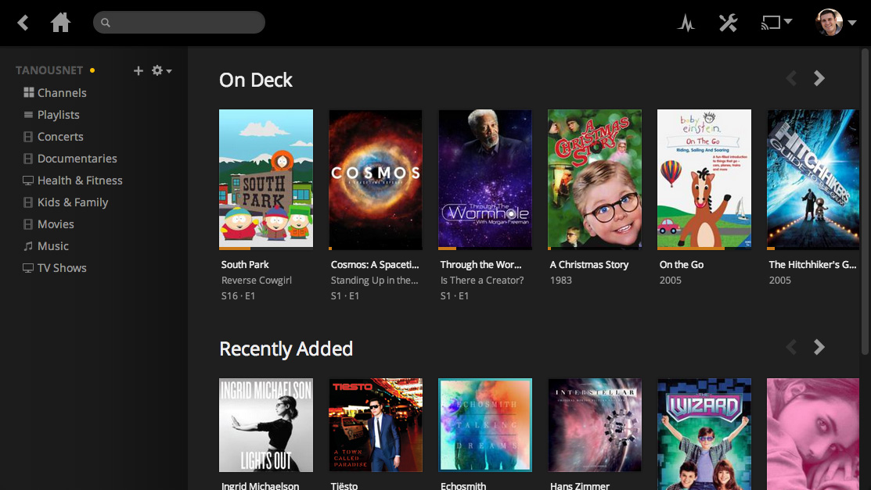
Task: Click South Park watch progress bar
Action: tap(266, 249)
